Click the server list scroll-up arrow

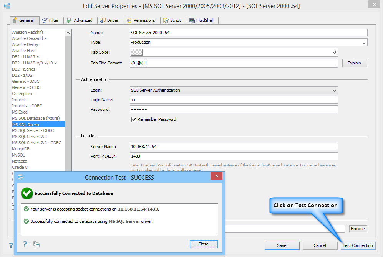(68, 33)
